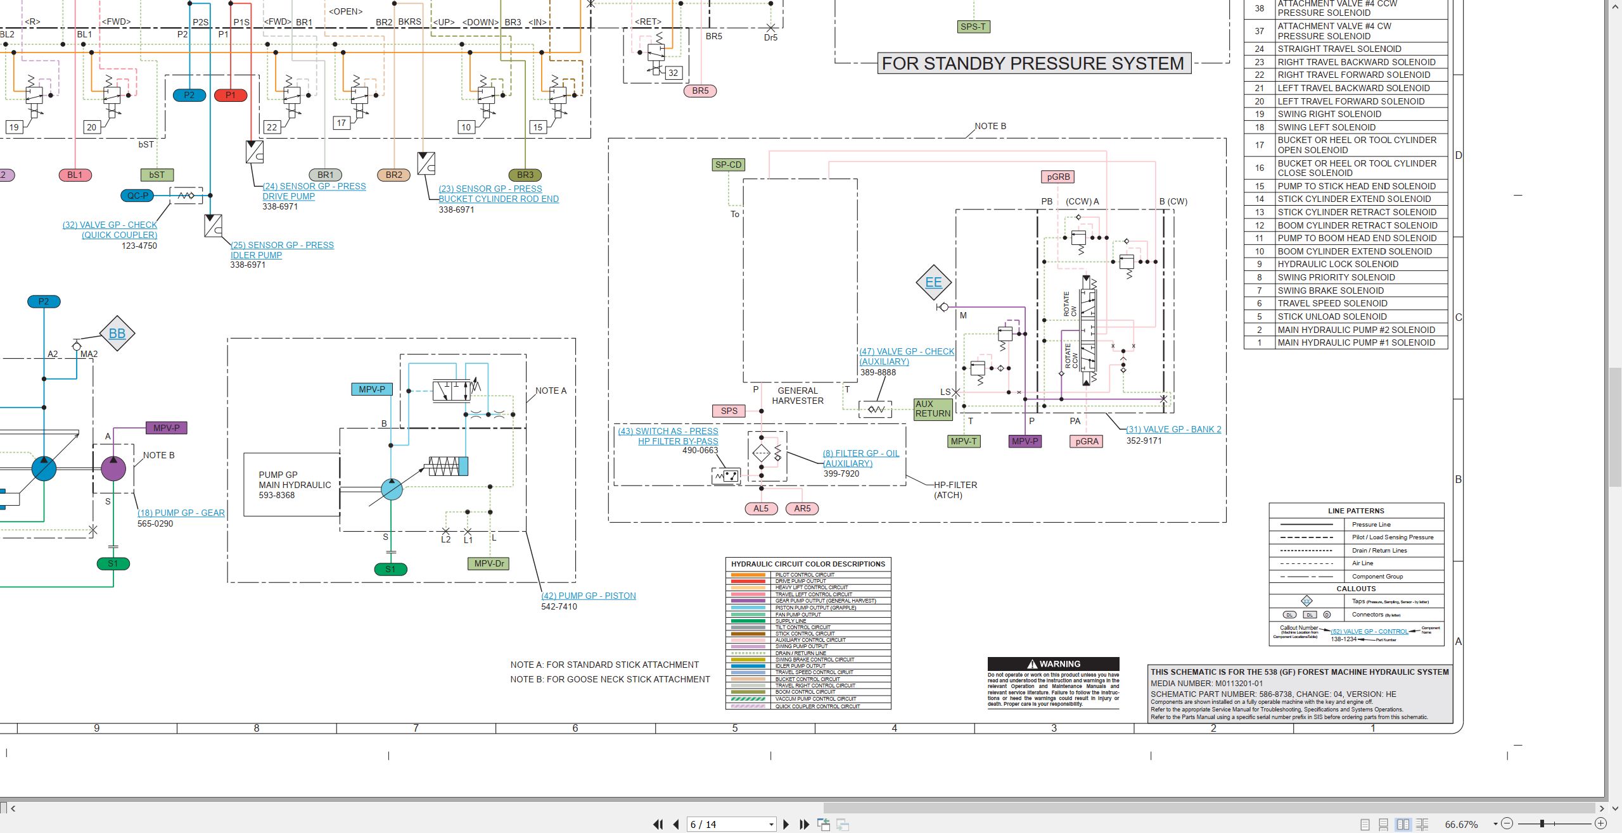Click 'PILOT CONTROL CIRCUIT' color legend swatch
Image resolution: width=1622 pixels, height=833 pixels.
pyautogui.click(x=748, y=575)
